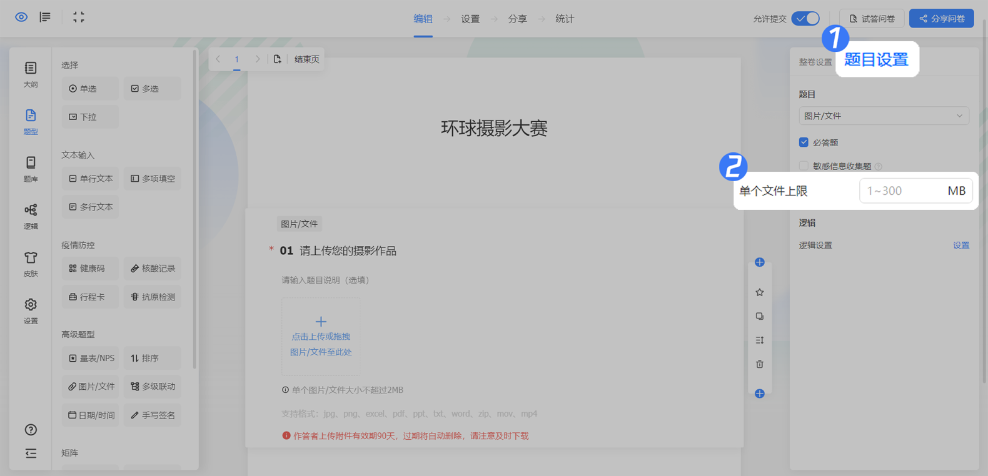Click the star favorite icon
988x476 pixels.
tap(760, 292)
